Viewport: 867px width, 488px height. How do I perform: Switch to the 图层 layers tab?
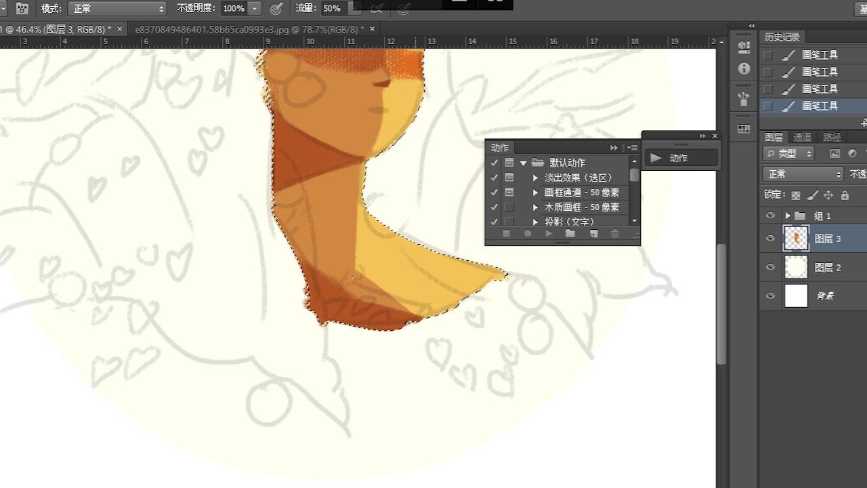tap(774, 137)
